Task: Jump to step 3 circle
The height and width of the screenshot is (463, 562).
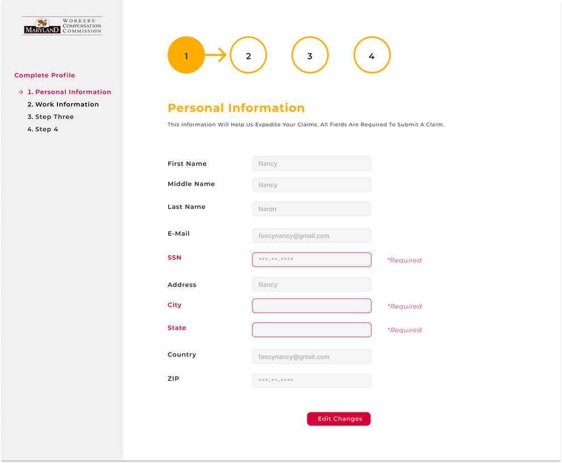Action: (310, 55)
